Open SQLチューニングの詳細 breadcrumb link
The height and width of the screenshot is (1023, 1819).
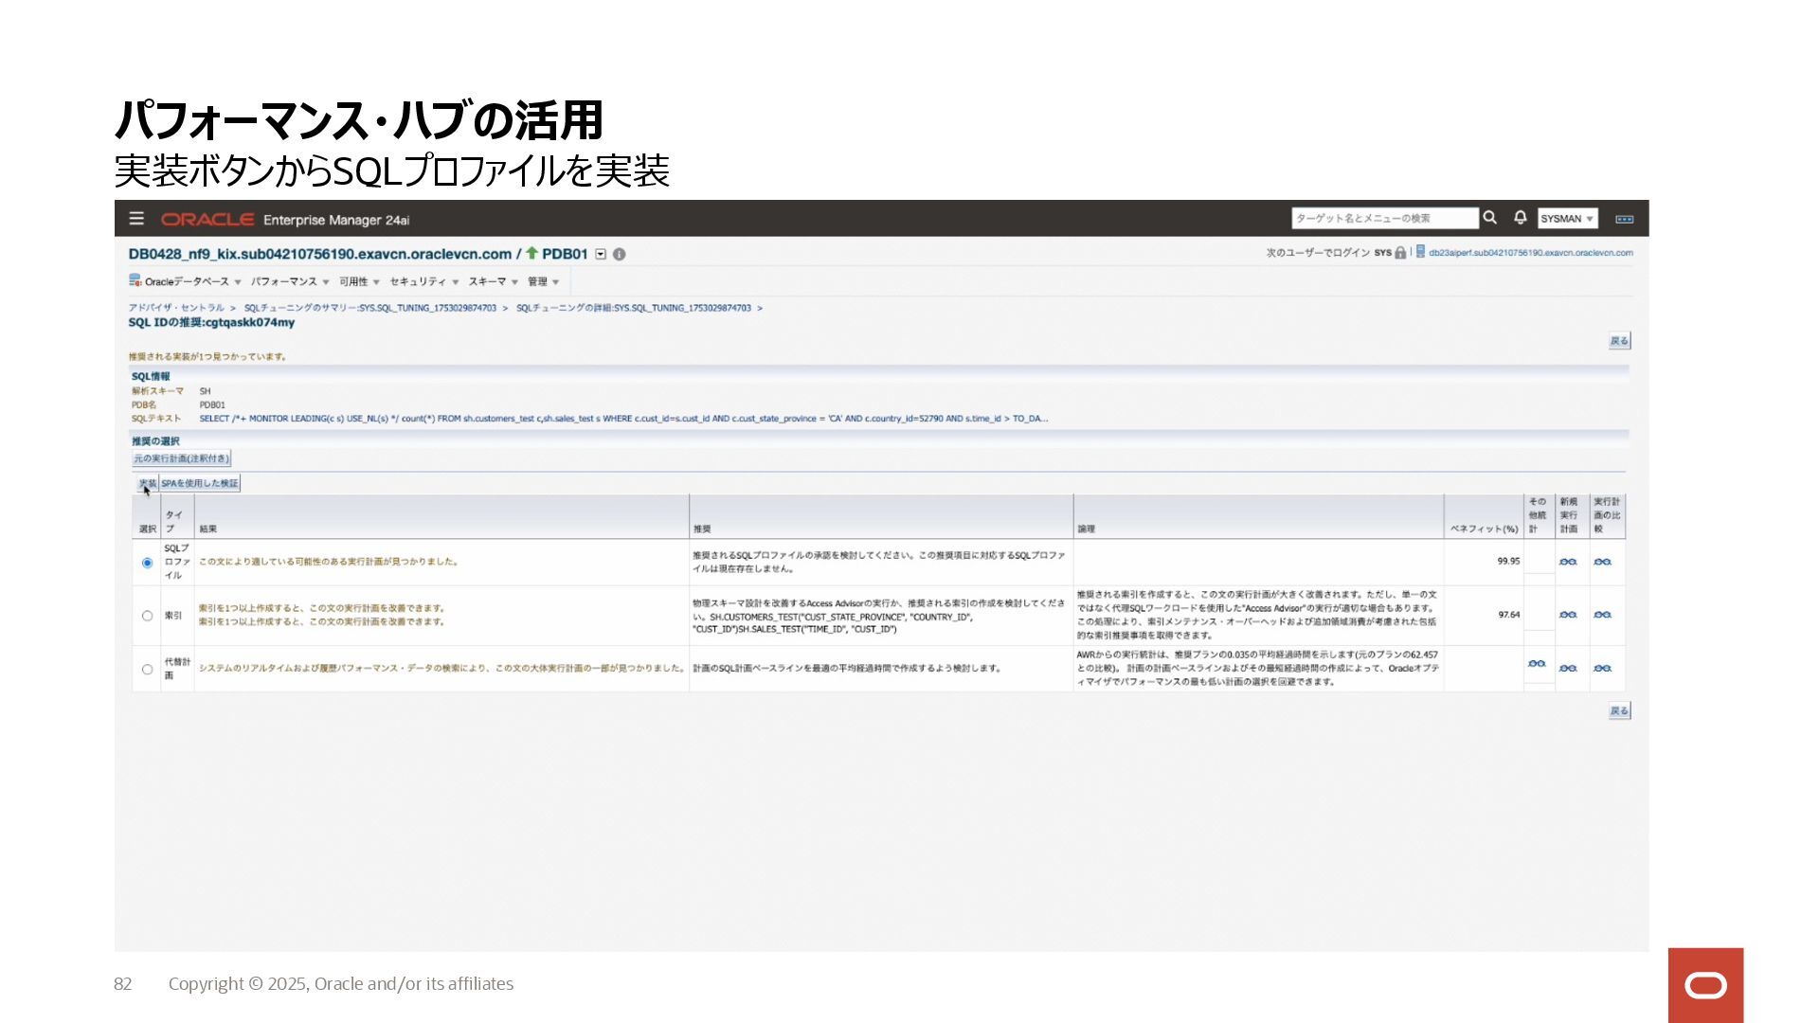pyautogui.click(x=633, y=308)
